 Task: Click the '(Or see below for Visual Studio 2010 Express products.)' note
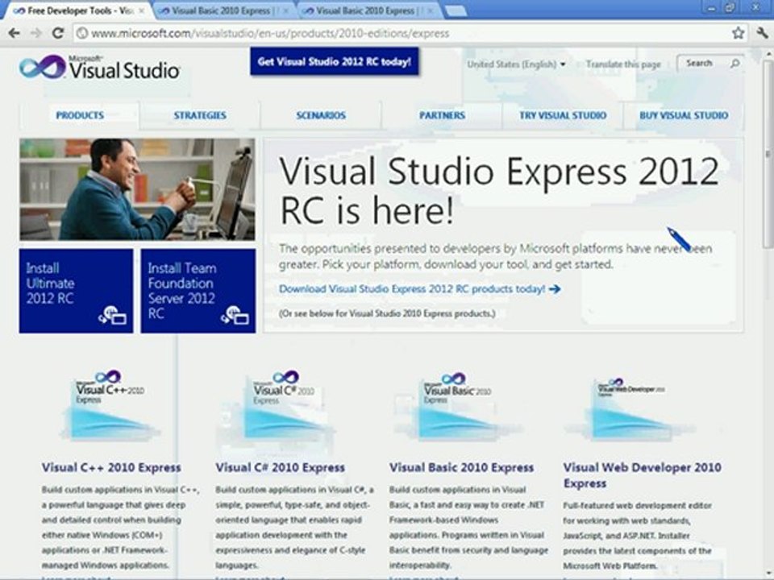point(386,313)
